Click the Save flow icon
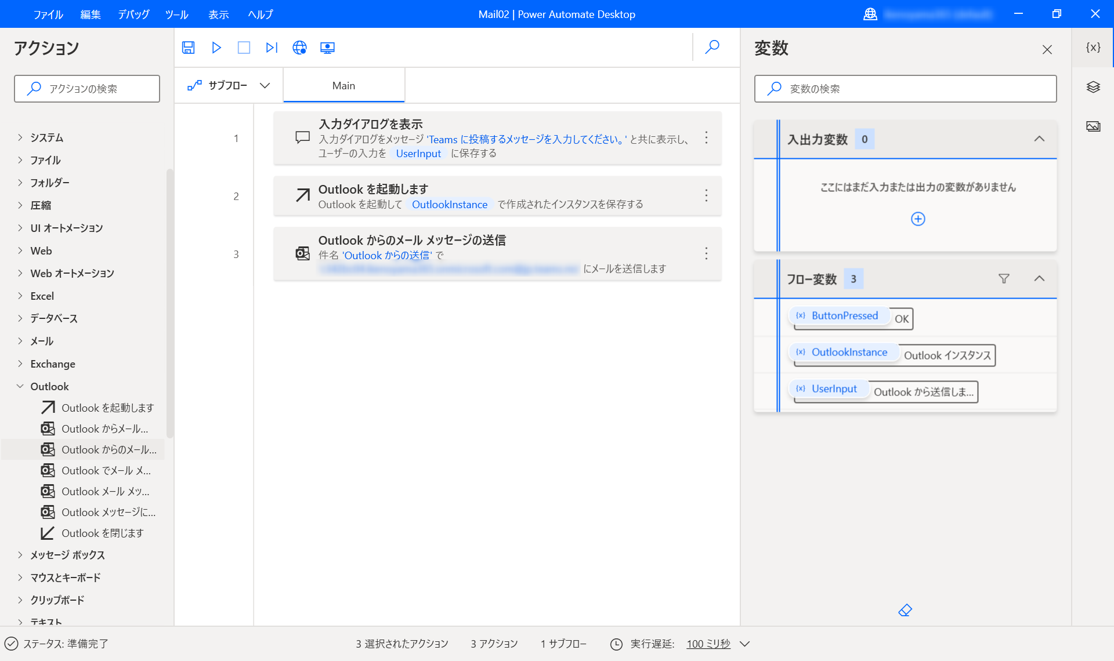This screenshot has width=1114, height=661. (188, 48)
